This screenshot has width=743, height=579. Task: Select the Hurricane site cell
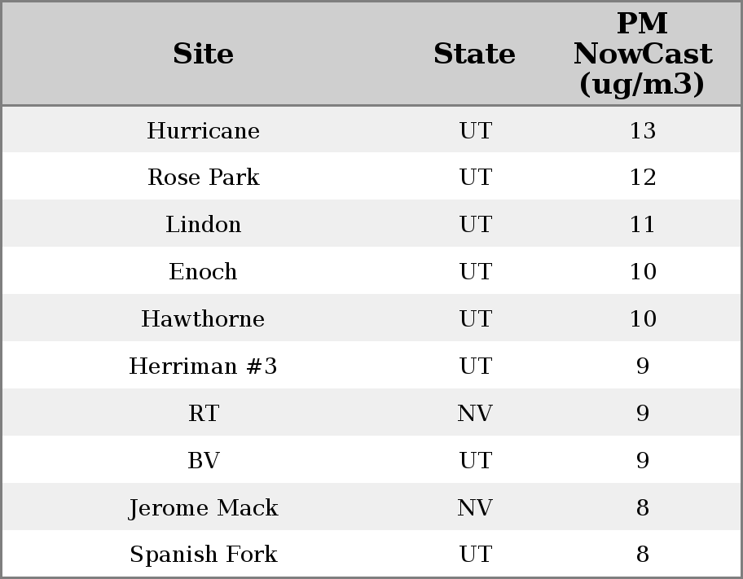(203, 131)
